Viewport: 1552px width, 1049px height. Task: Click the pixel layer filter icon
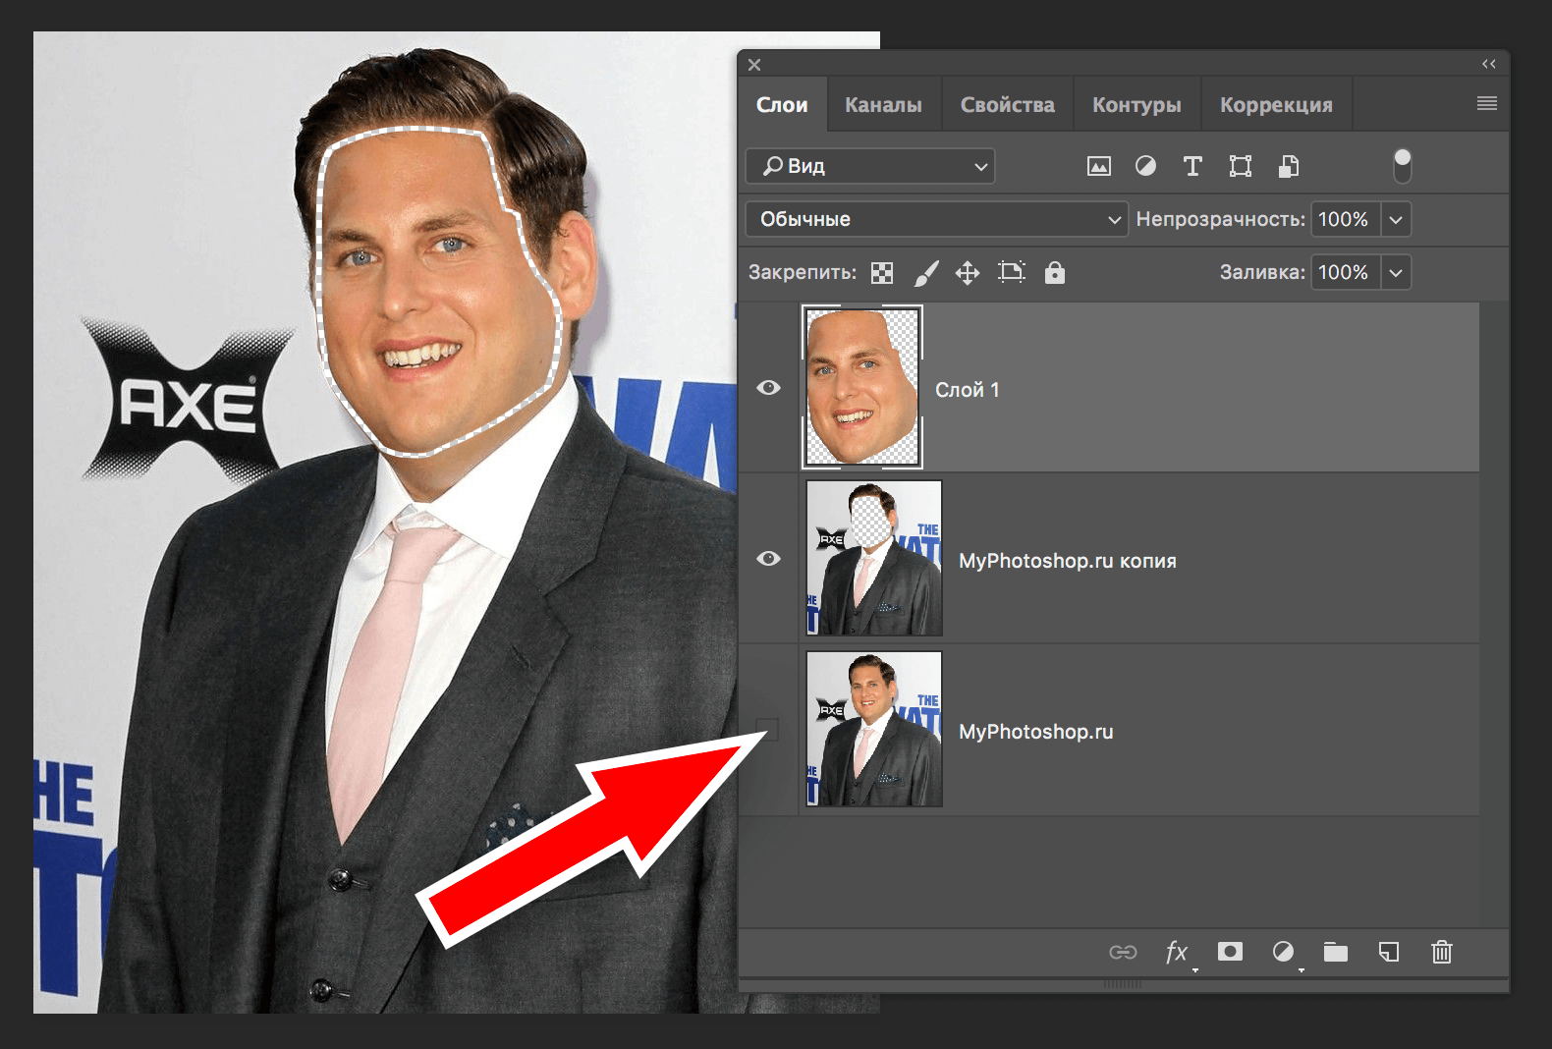[x=1098, y=166]
